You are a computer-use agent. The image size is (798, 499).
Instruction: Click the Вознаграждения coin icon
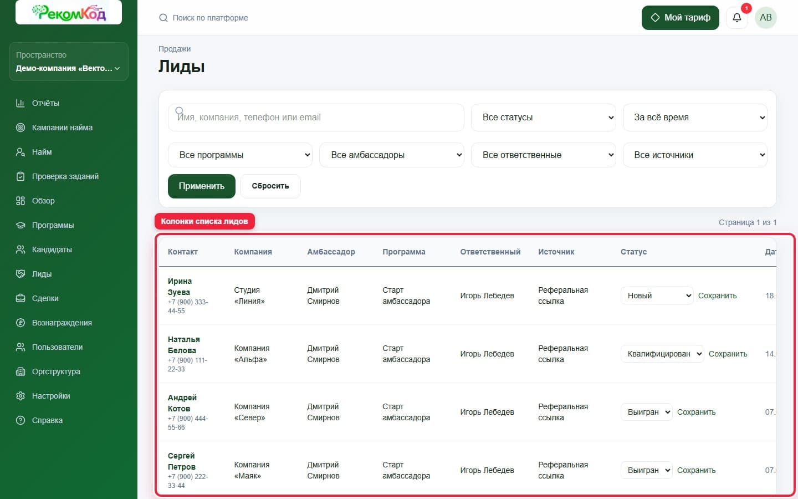pos(21,323)
